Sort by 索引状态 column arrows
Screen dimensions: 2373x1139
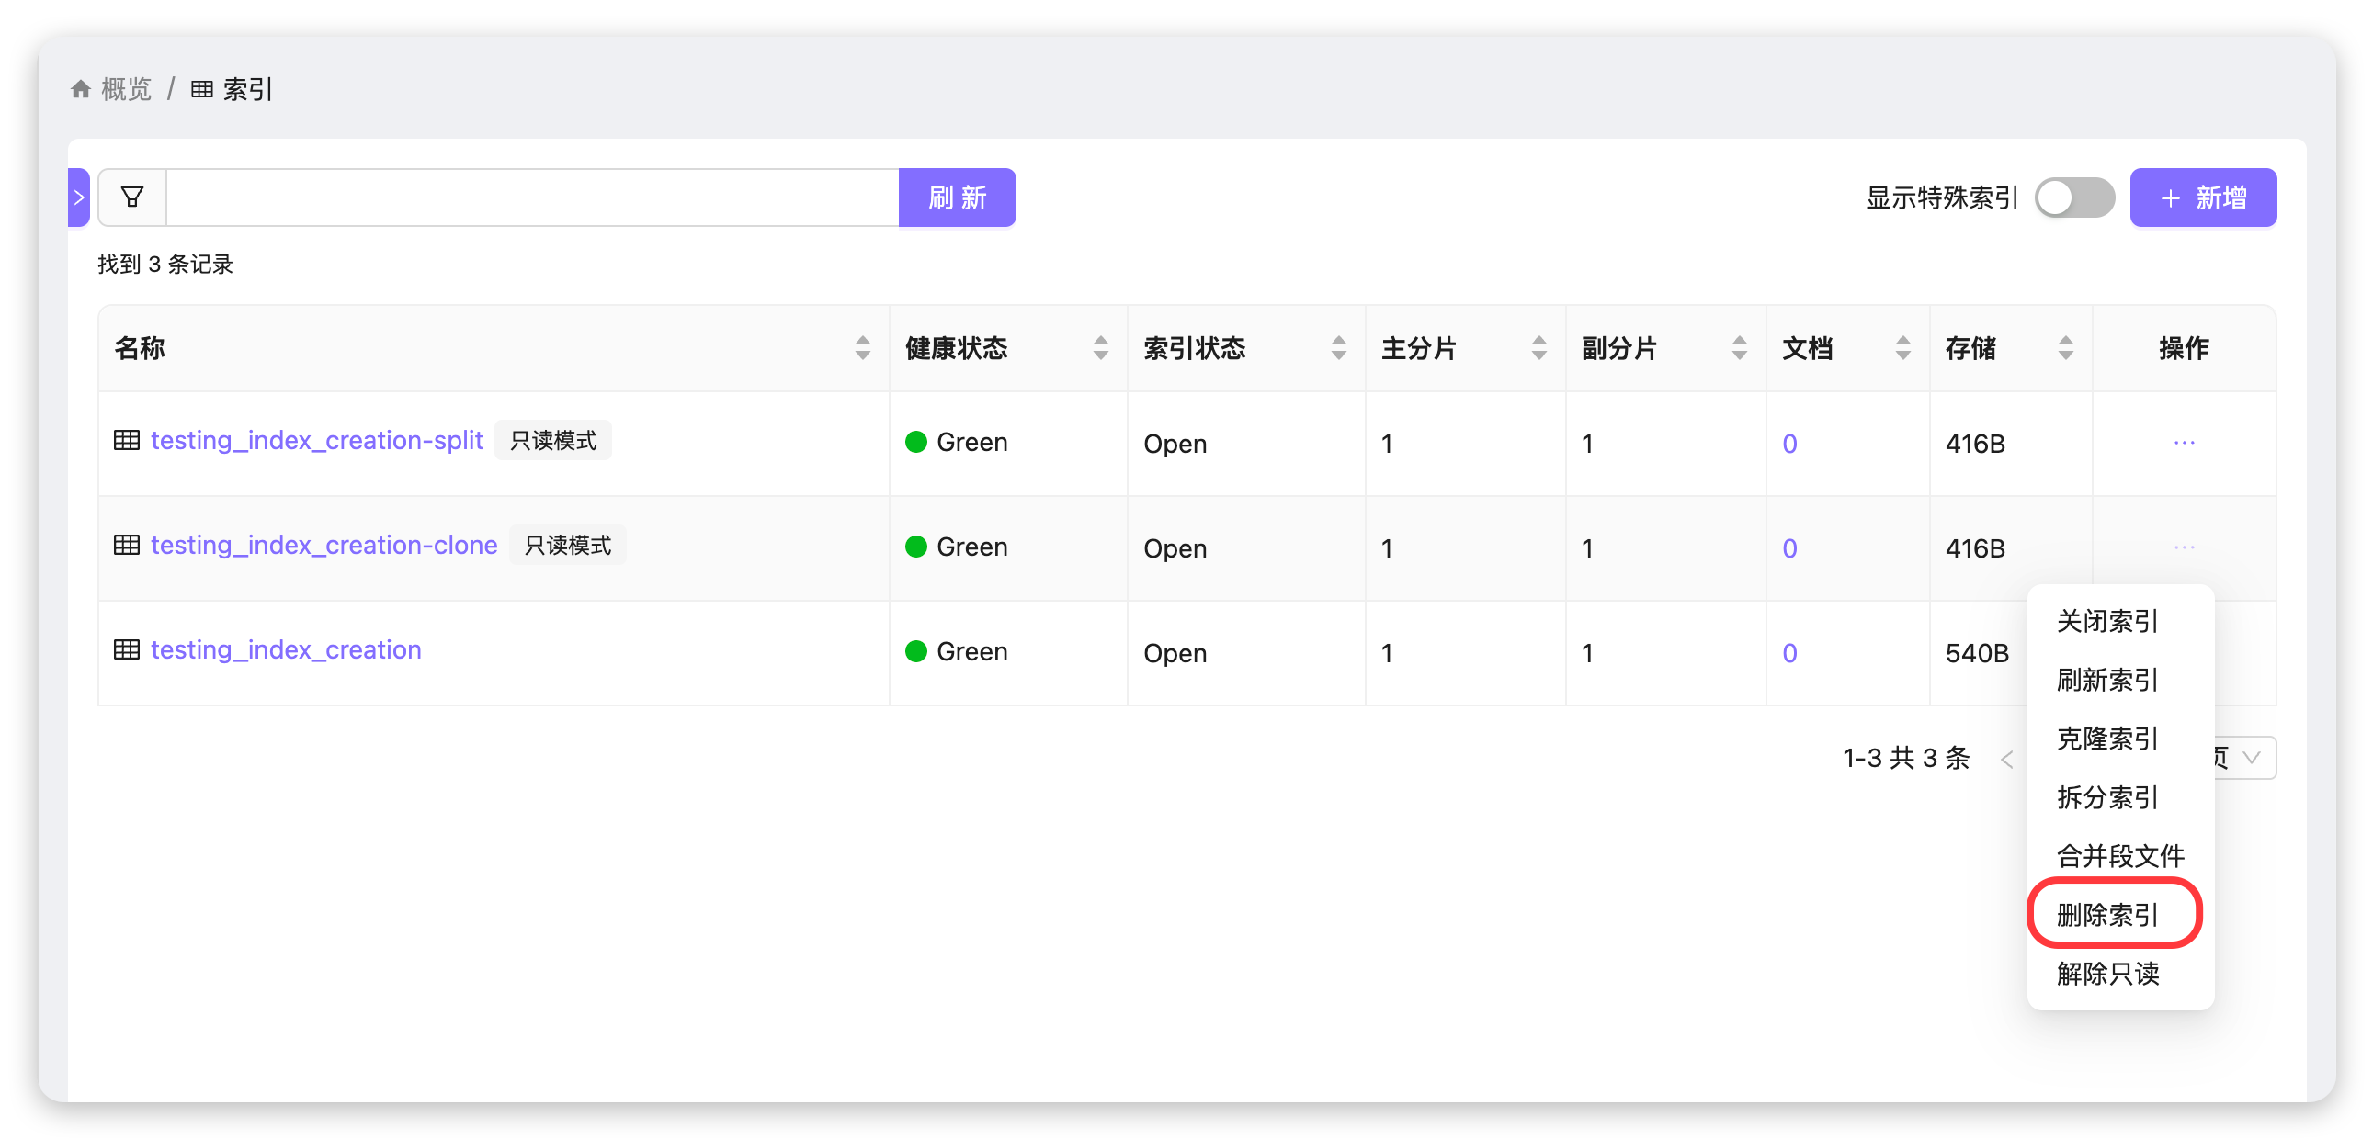click(x=1337, y=348)
